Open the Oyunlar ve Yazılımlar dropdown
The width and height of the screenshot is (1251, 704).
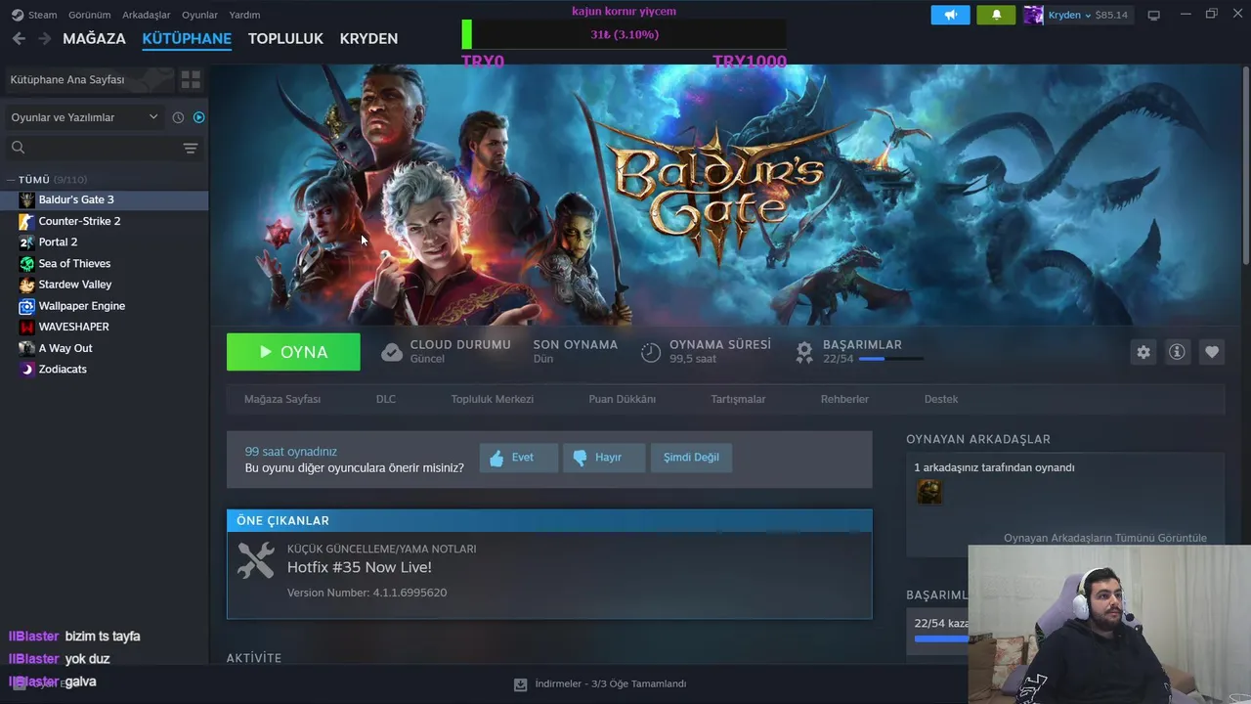pyautogui.click(x=84, y=117)
